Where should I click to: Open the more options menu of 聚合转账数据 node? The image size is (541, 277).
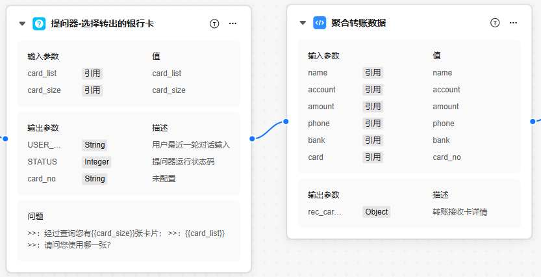[514, 23]
